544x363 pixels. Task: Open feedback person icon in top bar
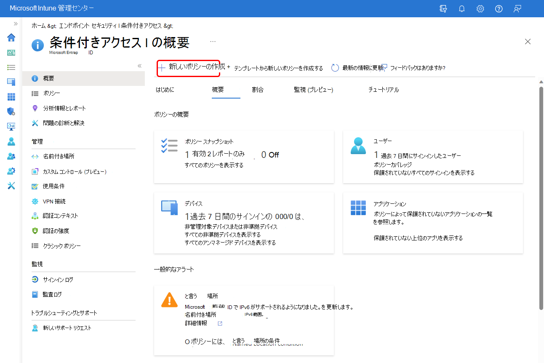tap(517, 8)
